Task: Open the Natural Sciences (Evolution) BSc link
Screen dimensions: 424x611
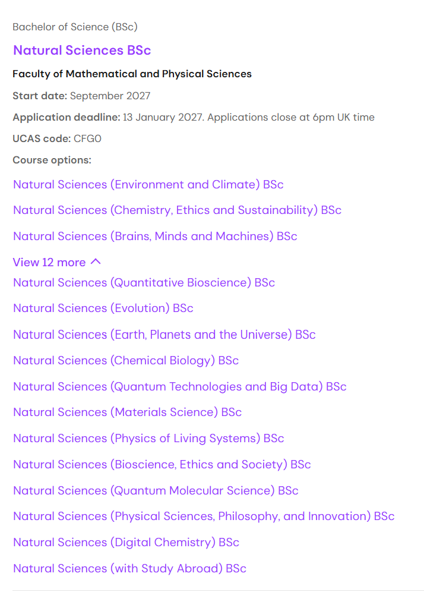Action: click(x=103, y=308)
